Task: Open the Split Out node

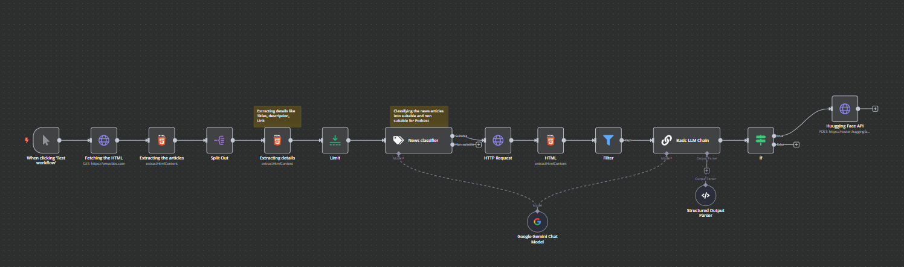Action: (219, 140)
